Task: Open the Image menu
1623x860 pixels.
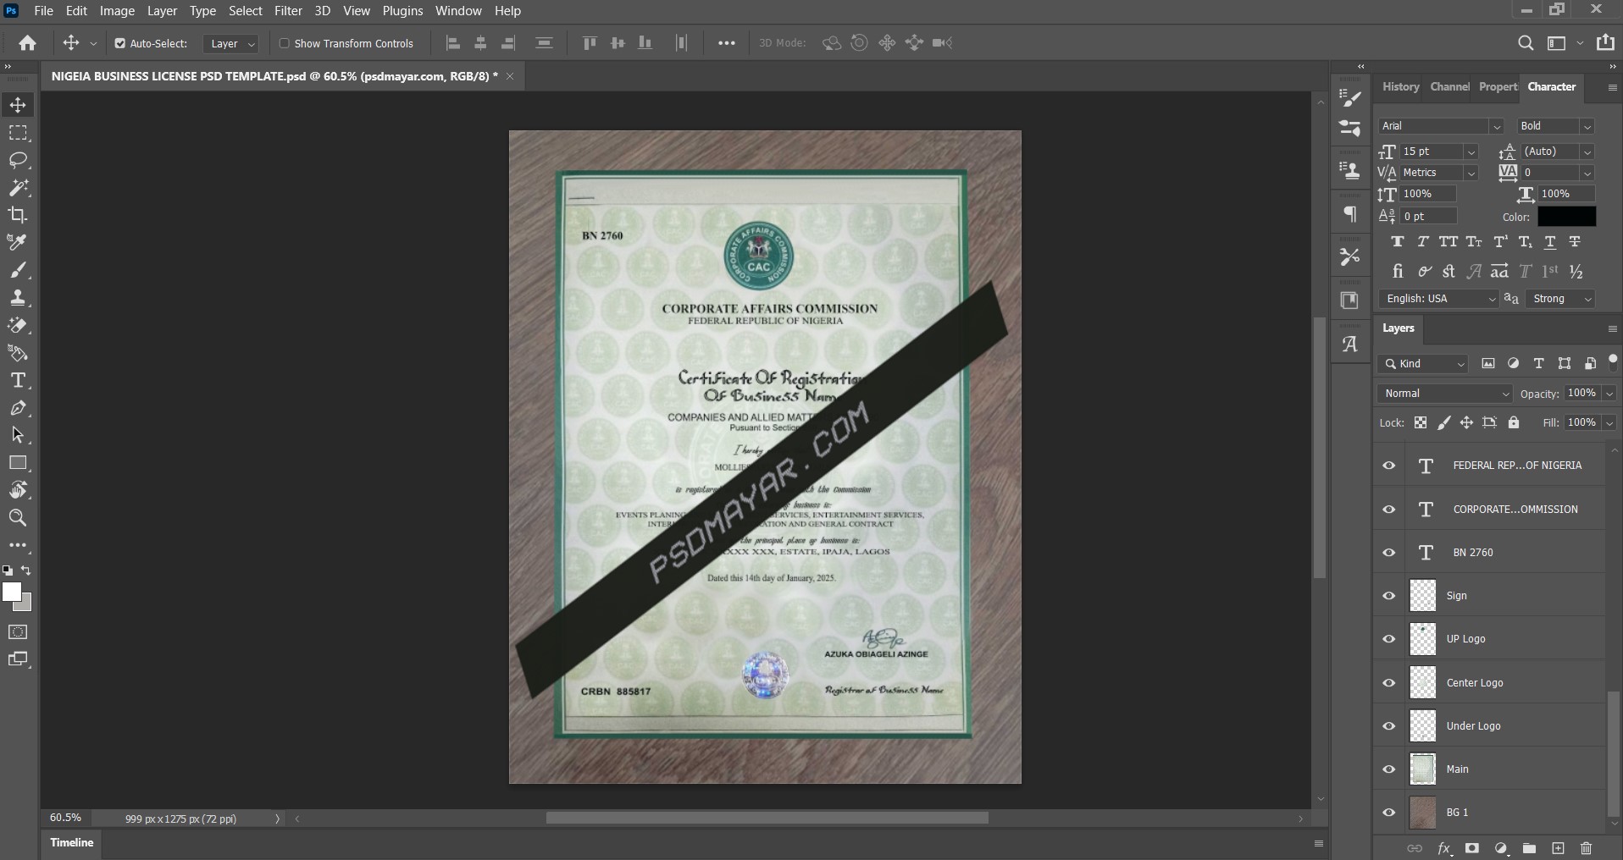Action: [117, 11]
